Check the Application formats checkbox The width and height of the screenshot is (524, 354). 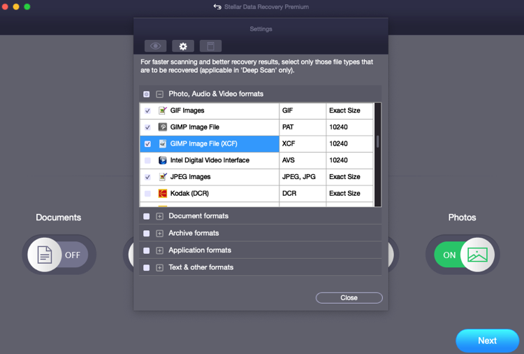tap(147, 250)
